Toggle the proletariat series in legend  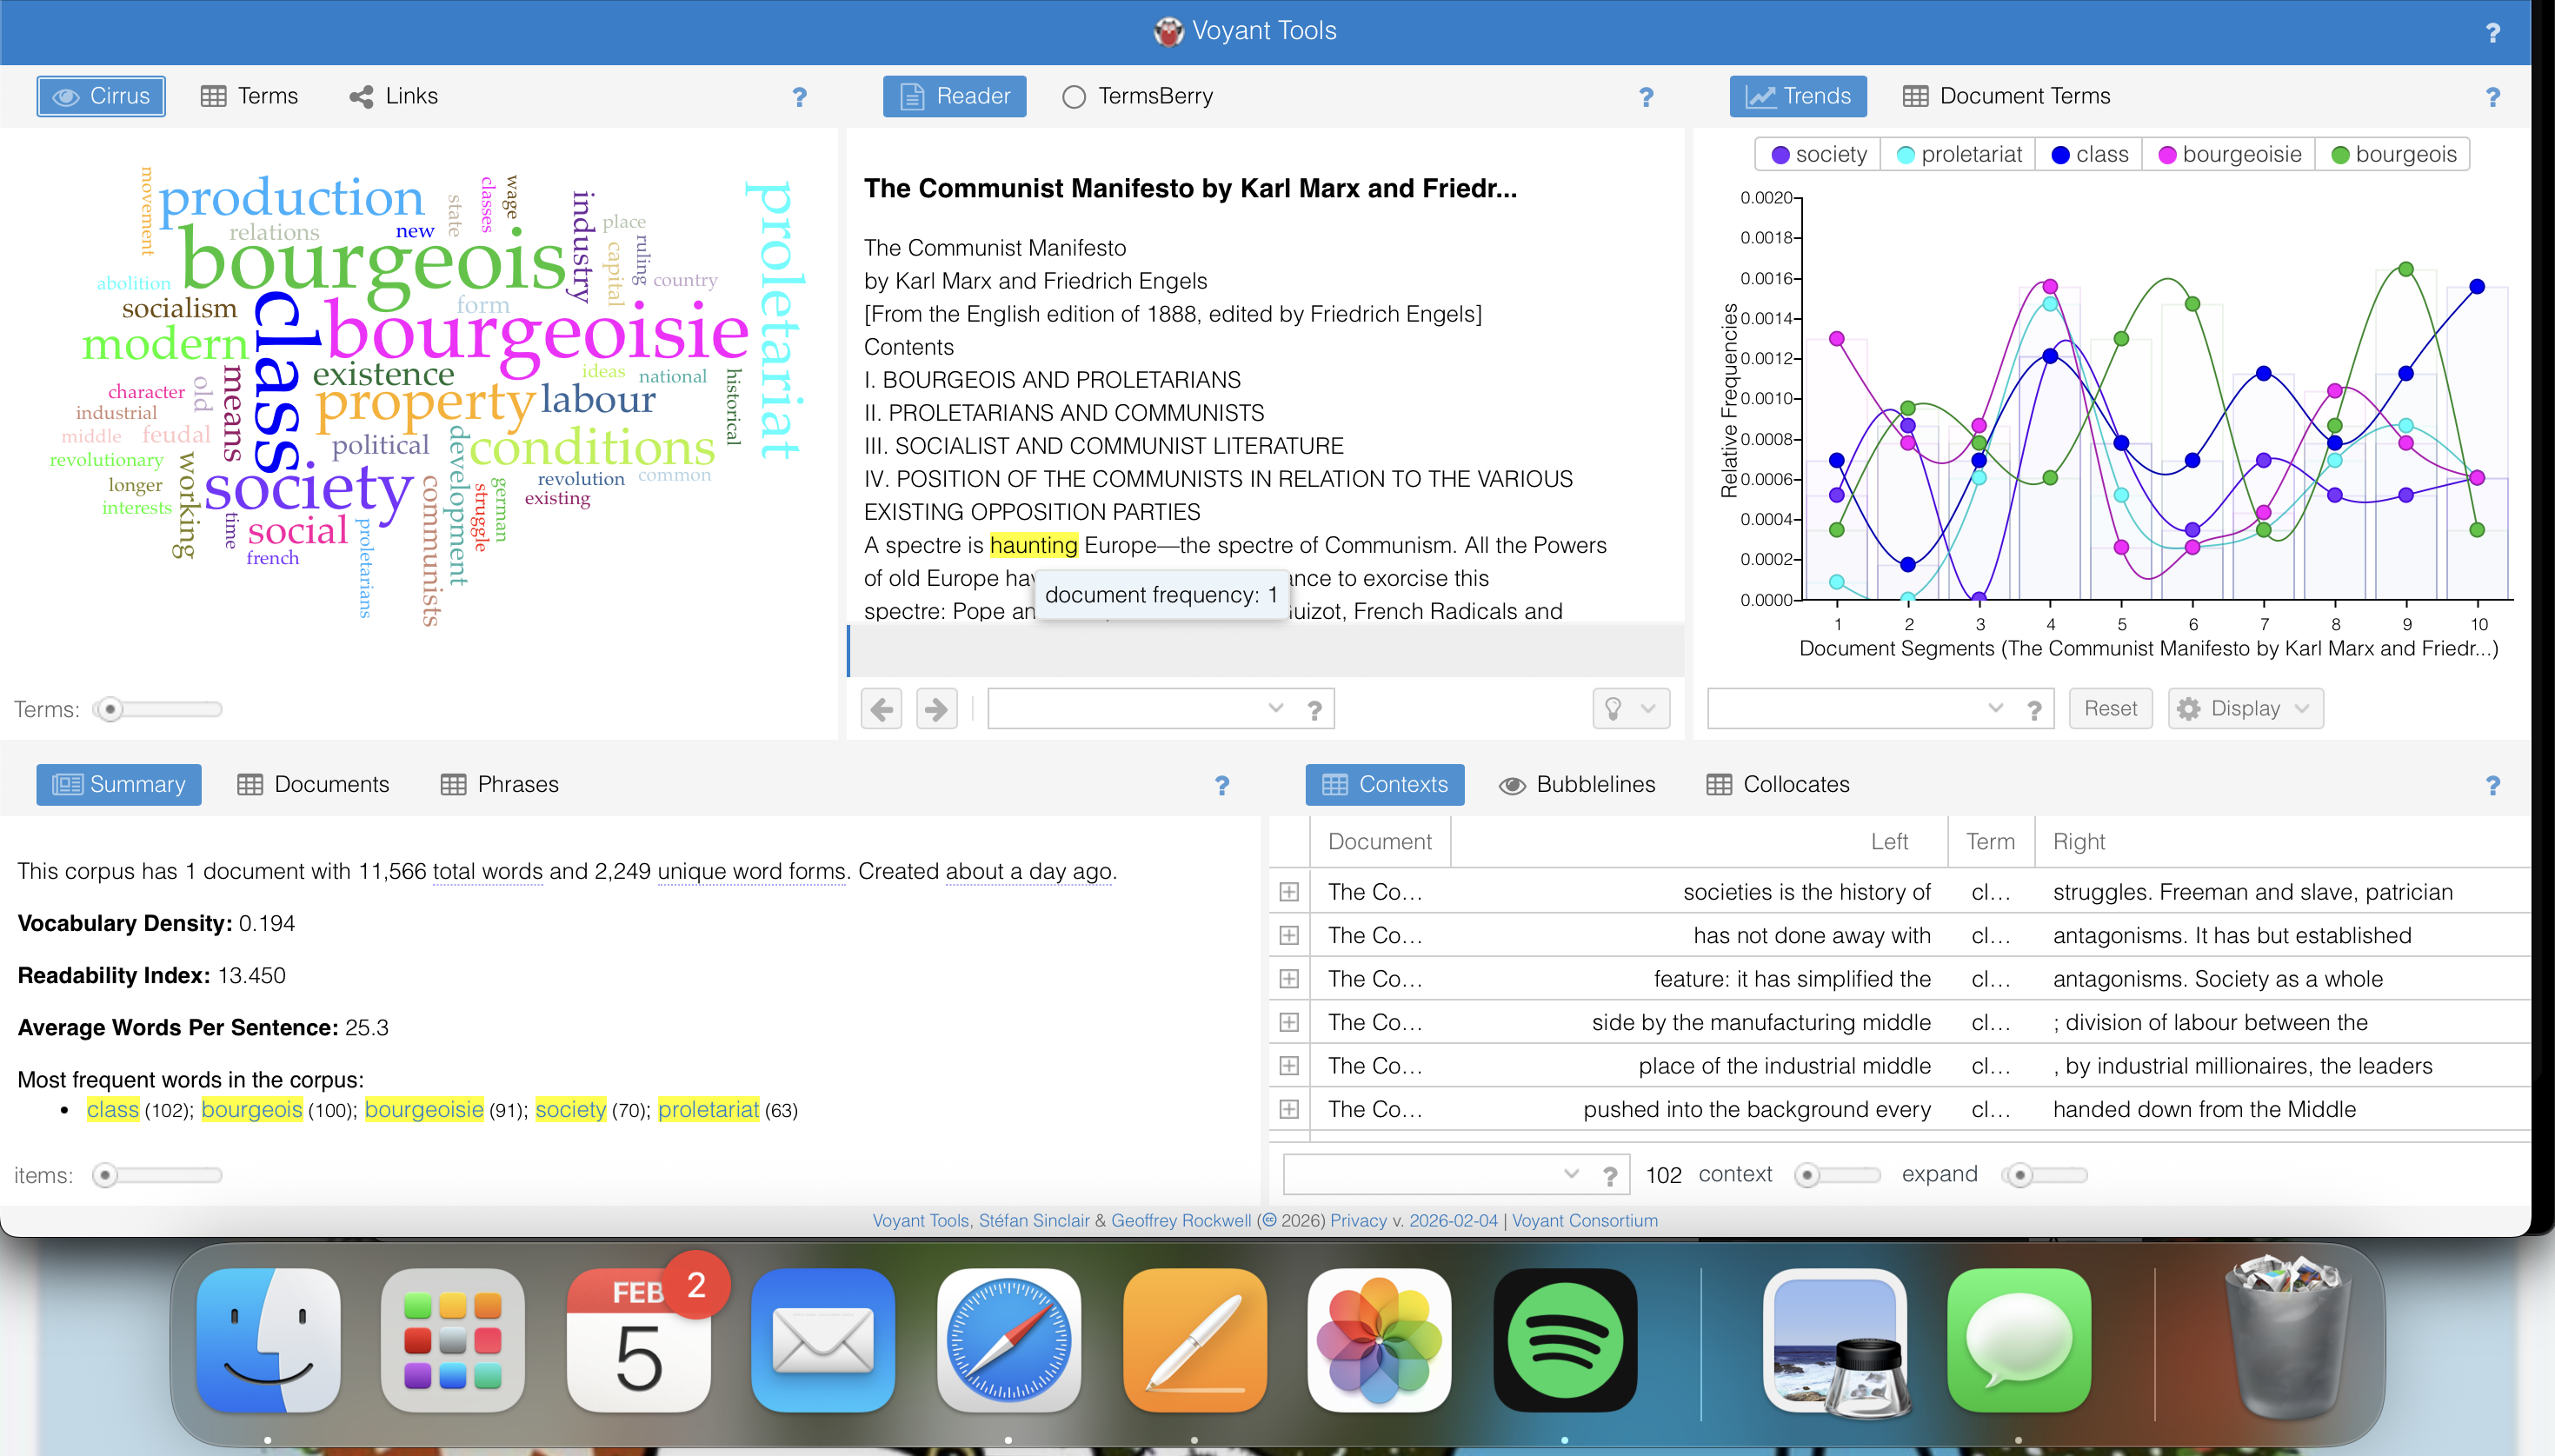(x=1959, y=154)
